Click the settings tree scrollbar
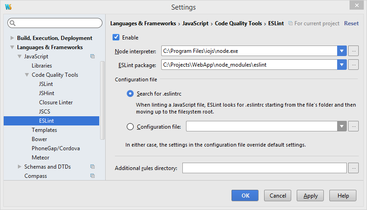Screen dimensions: 367x210 click(x=102, y=100)
